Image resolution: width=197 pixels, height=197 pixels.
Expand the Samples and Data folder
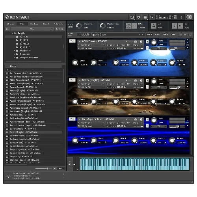click(x=15, y=58)
